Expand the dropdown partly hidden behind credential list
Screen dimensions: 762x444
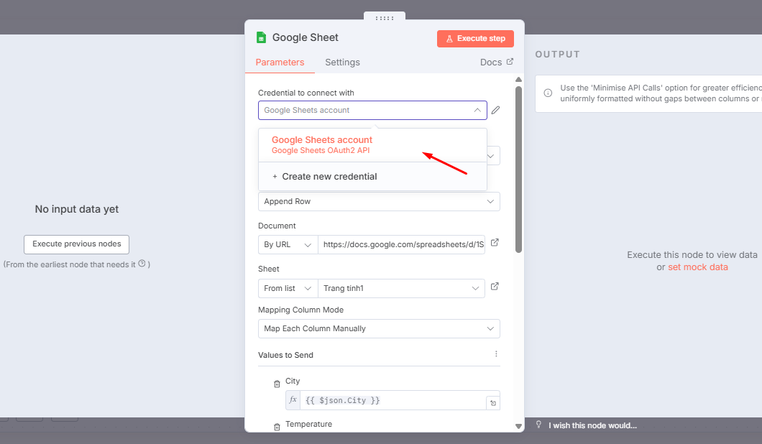coord(491,156)
